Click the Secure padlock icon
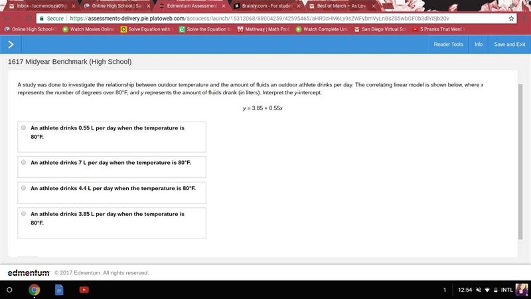This screenshot has width=531, height=299. (42, 19)
